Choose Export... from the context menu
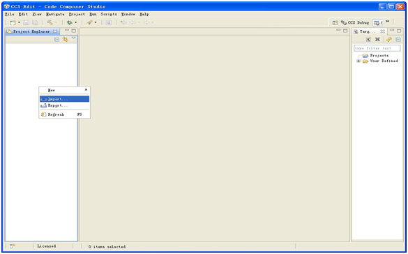408x254 pixels. (x=65, y=105)
